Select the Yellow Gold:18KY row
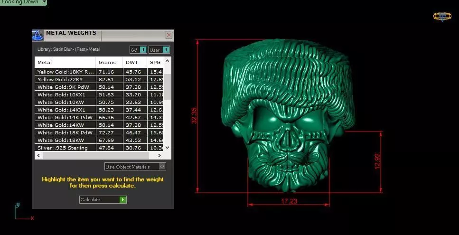Image resolution: width=459 pixels, height=235 pixels. tap(99, 72)
